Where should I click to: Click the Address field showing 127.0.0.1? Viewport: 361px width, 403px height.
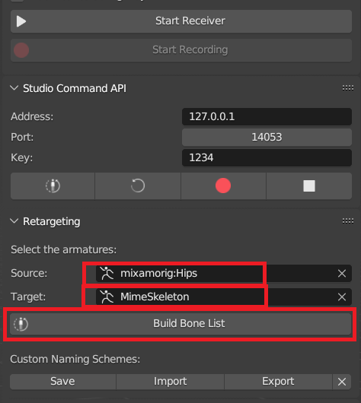(267, 116)
